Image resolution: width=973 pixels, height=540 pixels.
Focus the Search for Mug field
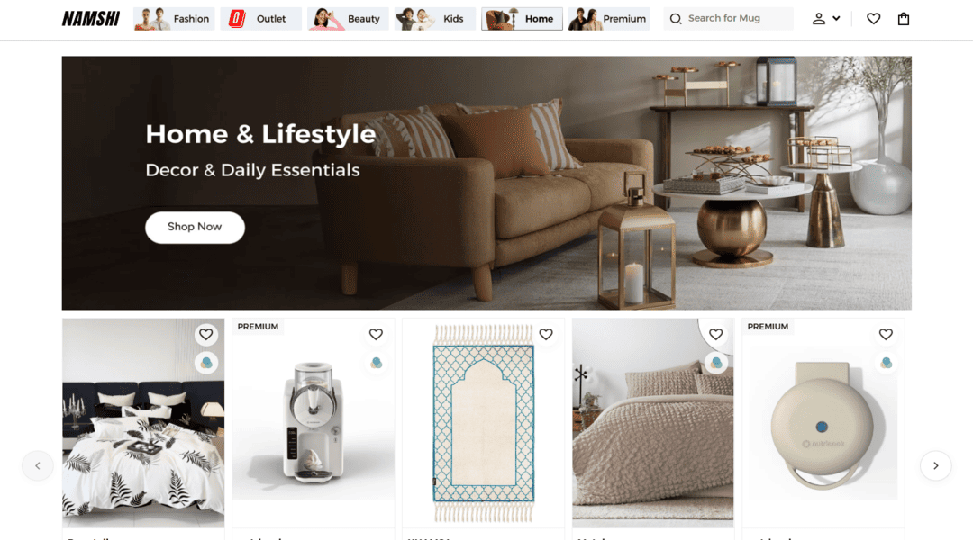coord(729,19)
